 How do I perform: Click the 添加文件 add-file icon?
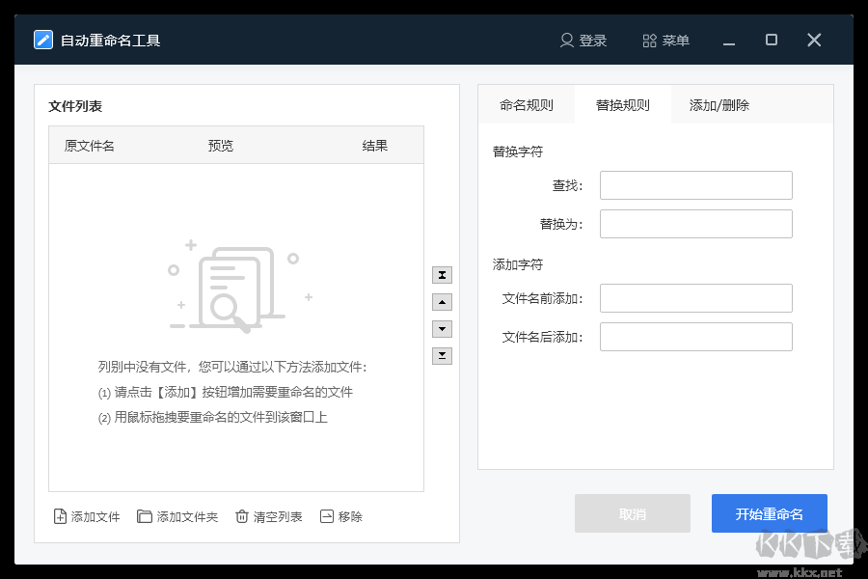58,516
